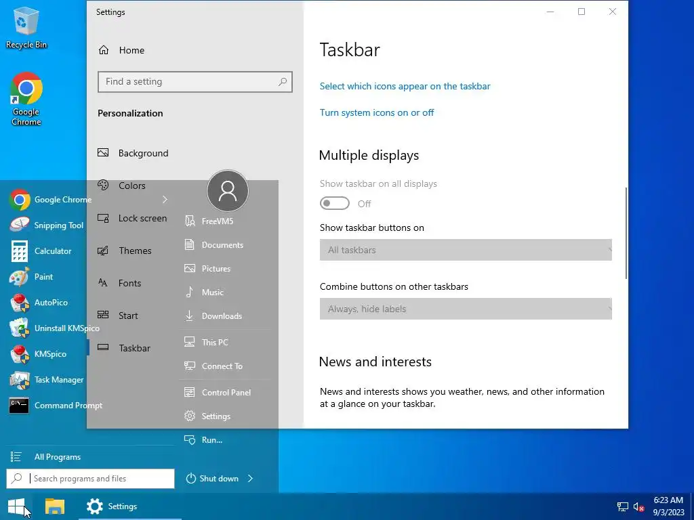
Task: Go to Settings Home
Action: 121,50
